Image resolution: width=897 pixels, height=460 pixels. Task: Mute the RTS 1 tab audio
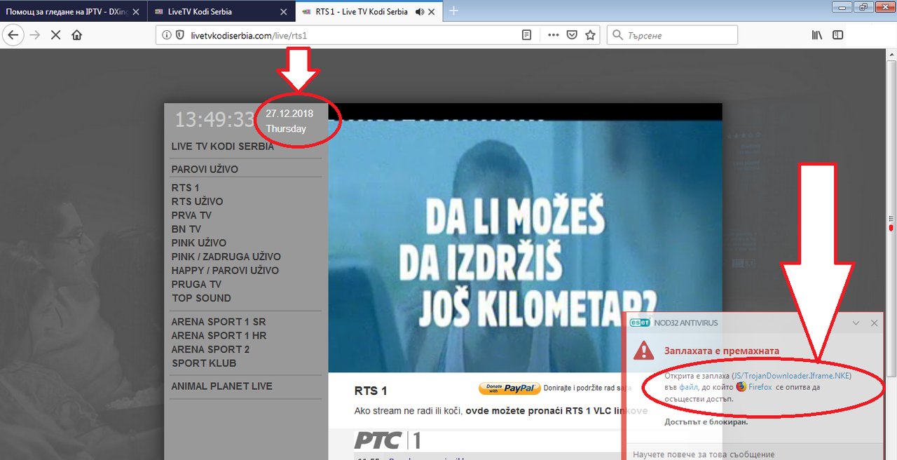pyautogui.click(x=420, y=11)
